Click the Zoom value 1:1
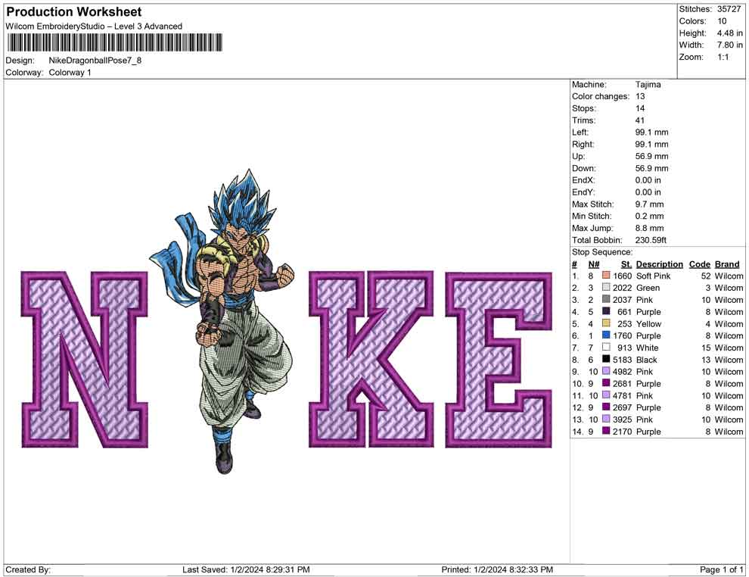Image resolution: width=749 pixels, height=577 pixels. point(723,57)
